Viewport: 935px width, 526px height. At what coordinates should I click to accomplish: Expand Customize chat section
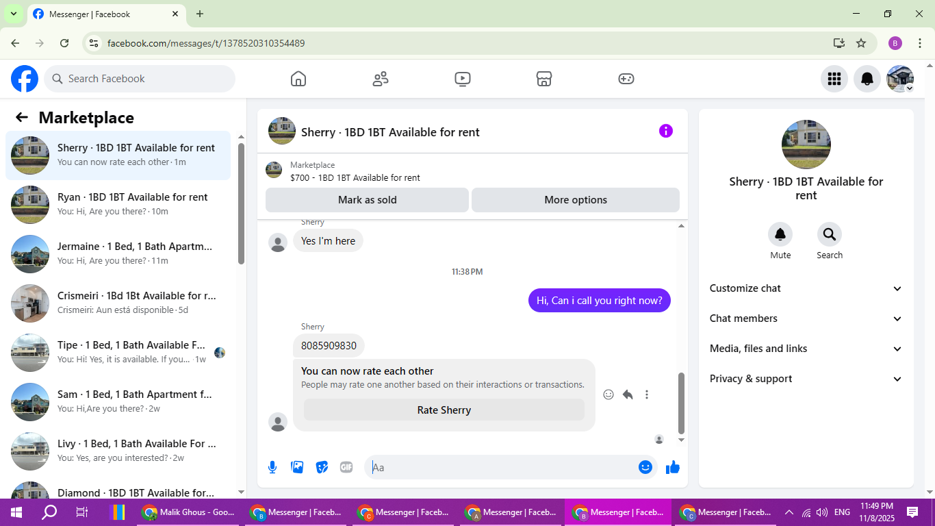tap(806, 288)
